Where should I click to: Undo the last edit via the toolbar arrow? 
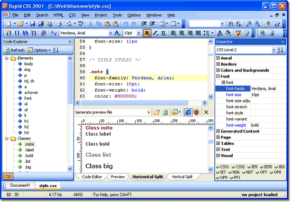click(x=125, y=24)
